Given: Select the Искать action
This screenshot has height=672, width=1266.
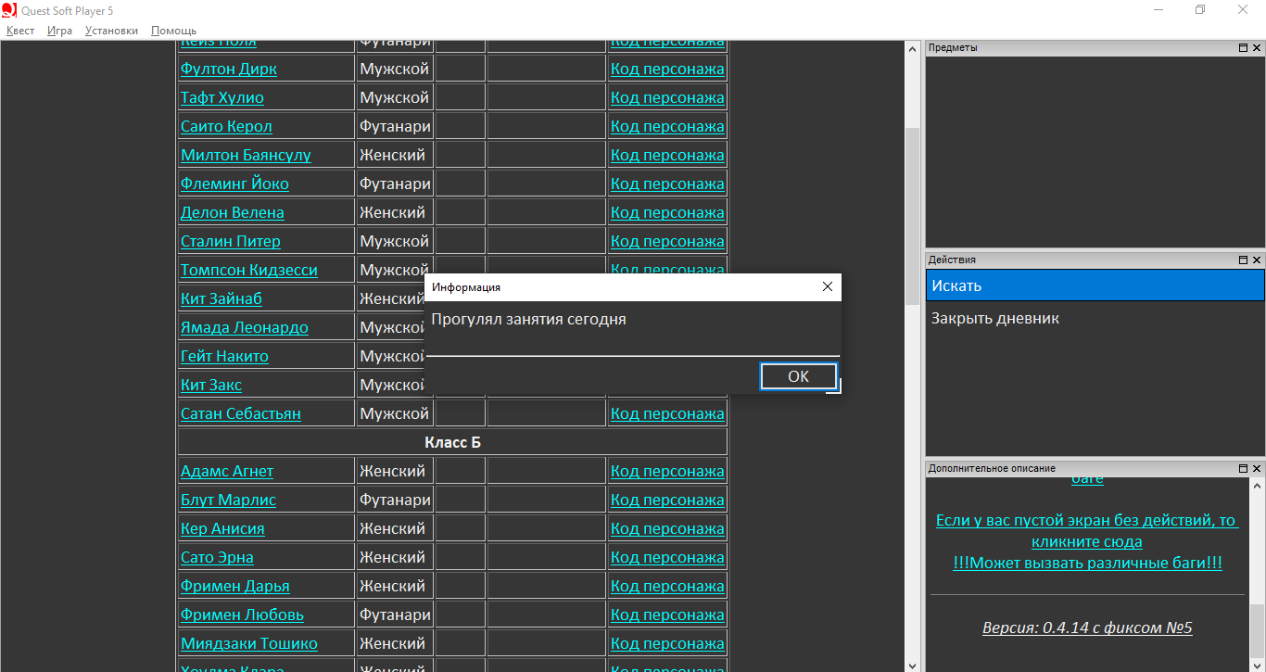Looking at the screenshot, I should pyautogui.click(x=1094, y=286).
